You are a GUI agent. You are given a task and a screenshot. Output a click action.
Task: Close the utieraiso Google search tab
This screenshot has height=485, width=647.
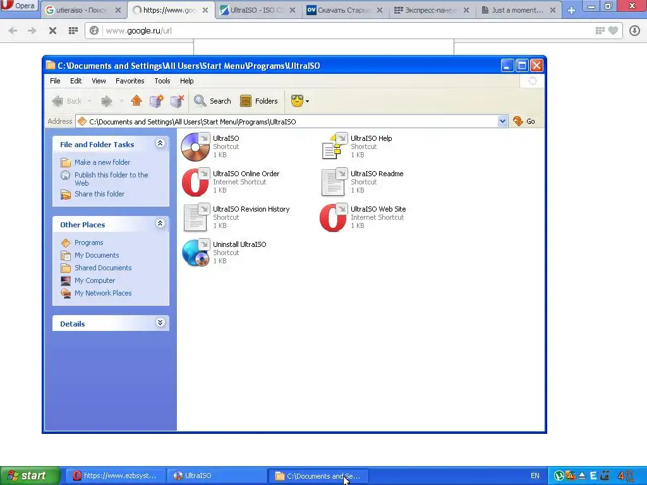coord(118,10)
